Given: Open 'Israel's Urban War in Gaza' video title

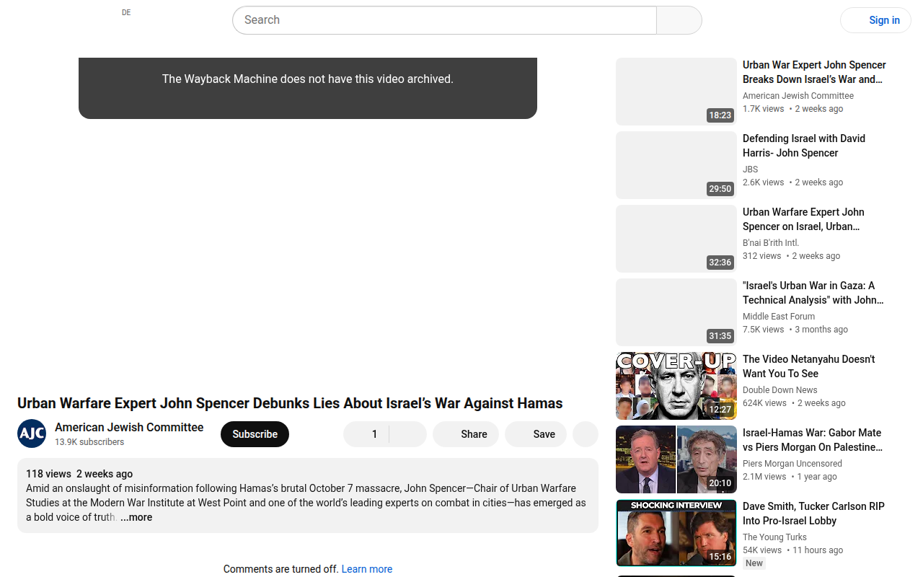Looking at the screenshot, I should pyautogui.click(x=813, y=293).
